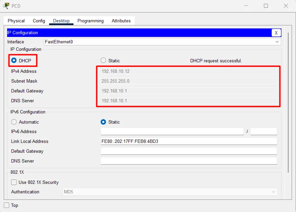296x212 pixels.
Task: Switch to Static IP configuration
Action: 103,60
